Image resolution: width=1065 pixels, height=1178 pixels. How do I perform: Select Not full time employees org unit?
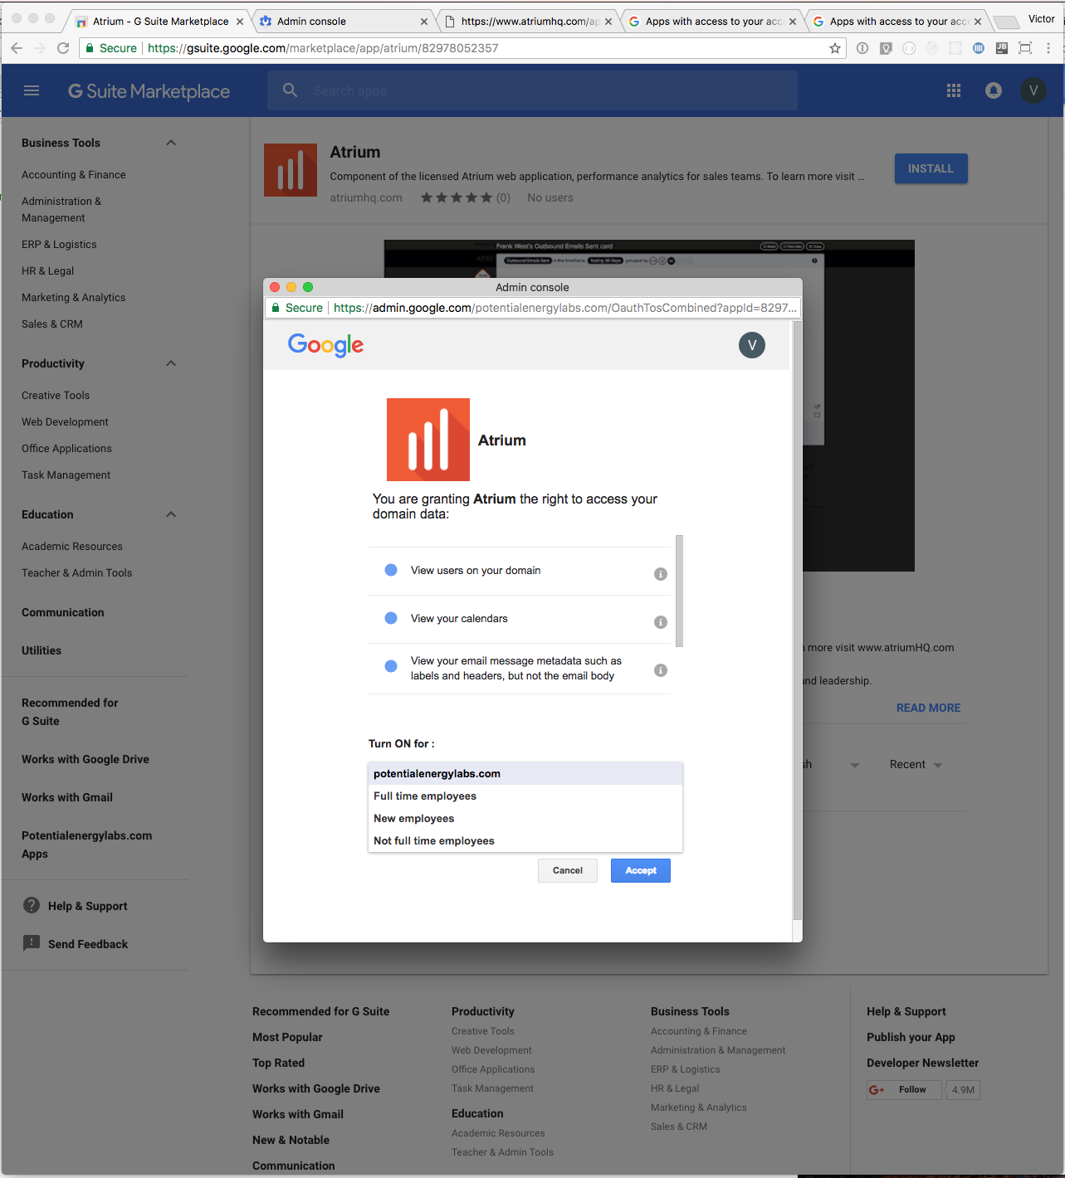(x=525, y=840)
